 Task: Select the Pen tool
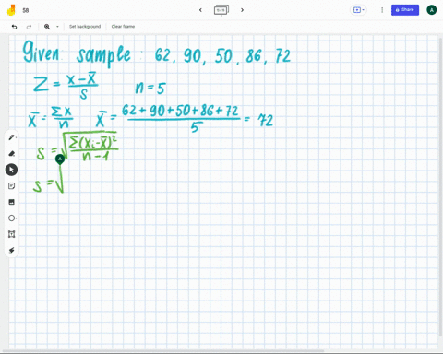click(11, 137)
